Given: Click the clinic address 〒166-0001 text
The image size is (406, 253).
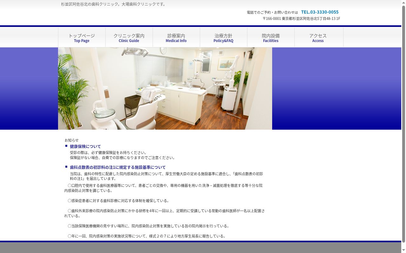Looking at the screenshot, I should pyautogui.click(x=301, y=19).
